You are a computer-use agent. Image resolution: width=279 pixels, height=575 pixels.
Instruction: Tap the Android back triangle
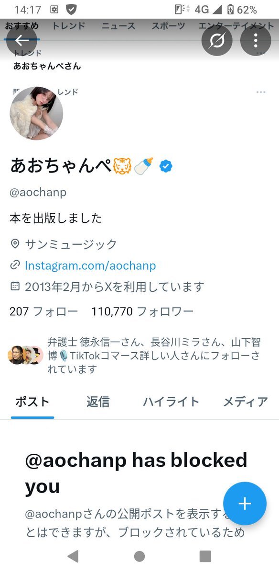[73, 556]
